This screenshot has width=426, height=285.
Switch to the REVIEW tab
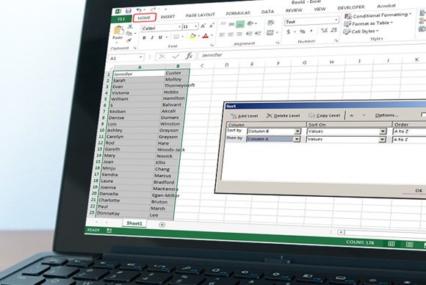coord(294,10)
